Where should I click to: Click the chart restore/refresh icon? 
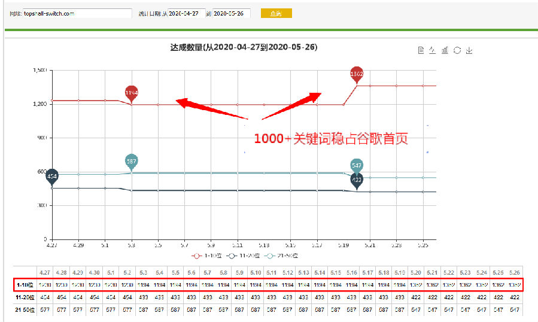tap(457, 50)
